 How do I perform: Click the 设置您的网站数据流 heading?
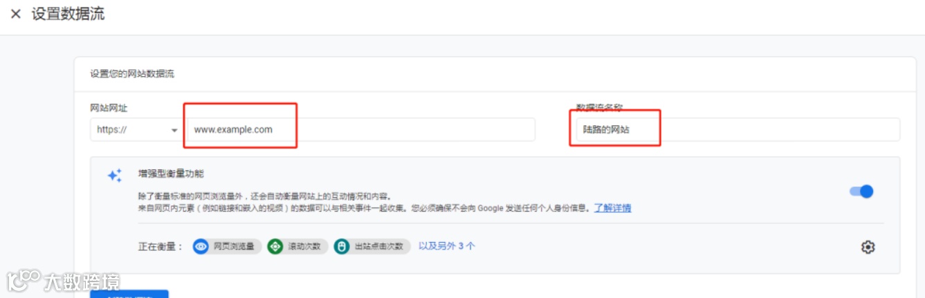pyautogui.click(x=132, y=73)
